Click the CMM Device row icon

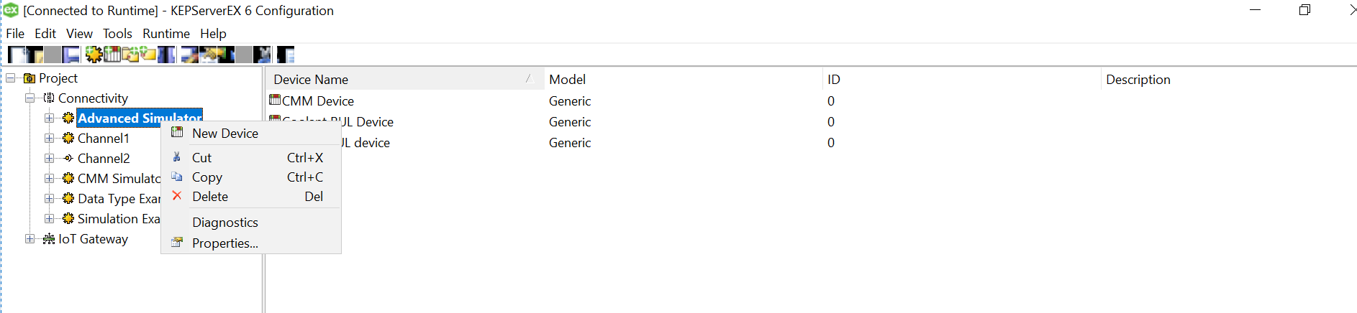pyautogui.click(x=275, y=100)
